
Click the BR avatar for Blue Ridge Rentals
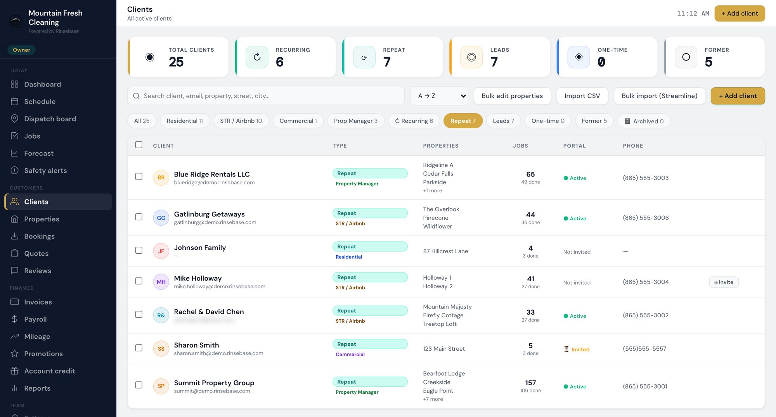pos(161,178)
